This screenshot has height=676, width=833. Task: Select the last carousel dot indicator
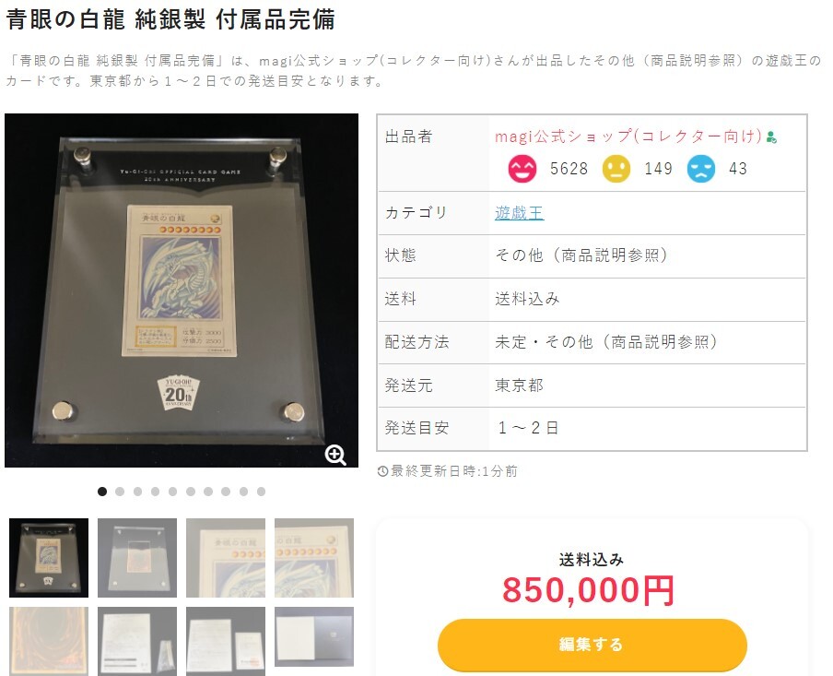262,492
